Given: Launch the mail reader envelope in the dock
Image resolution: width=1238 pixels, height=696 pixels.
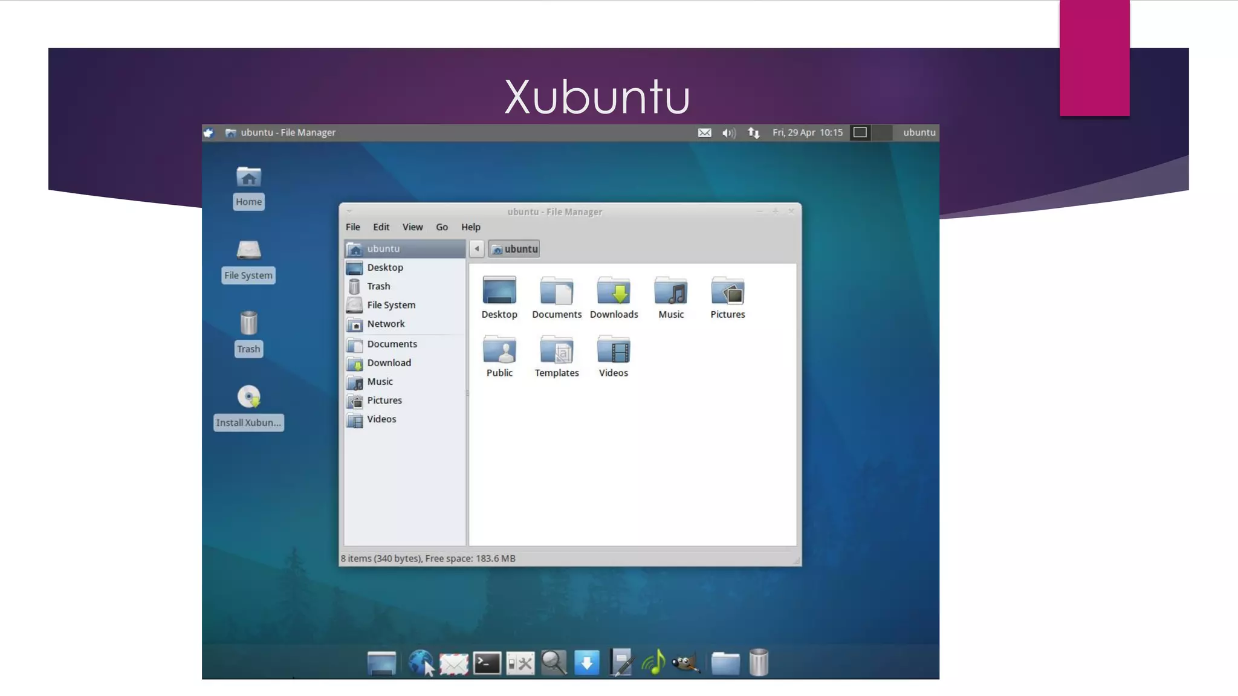Looking at the screenshot, I should tap(454, 664).
